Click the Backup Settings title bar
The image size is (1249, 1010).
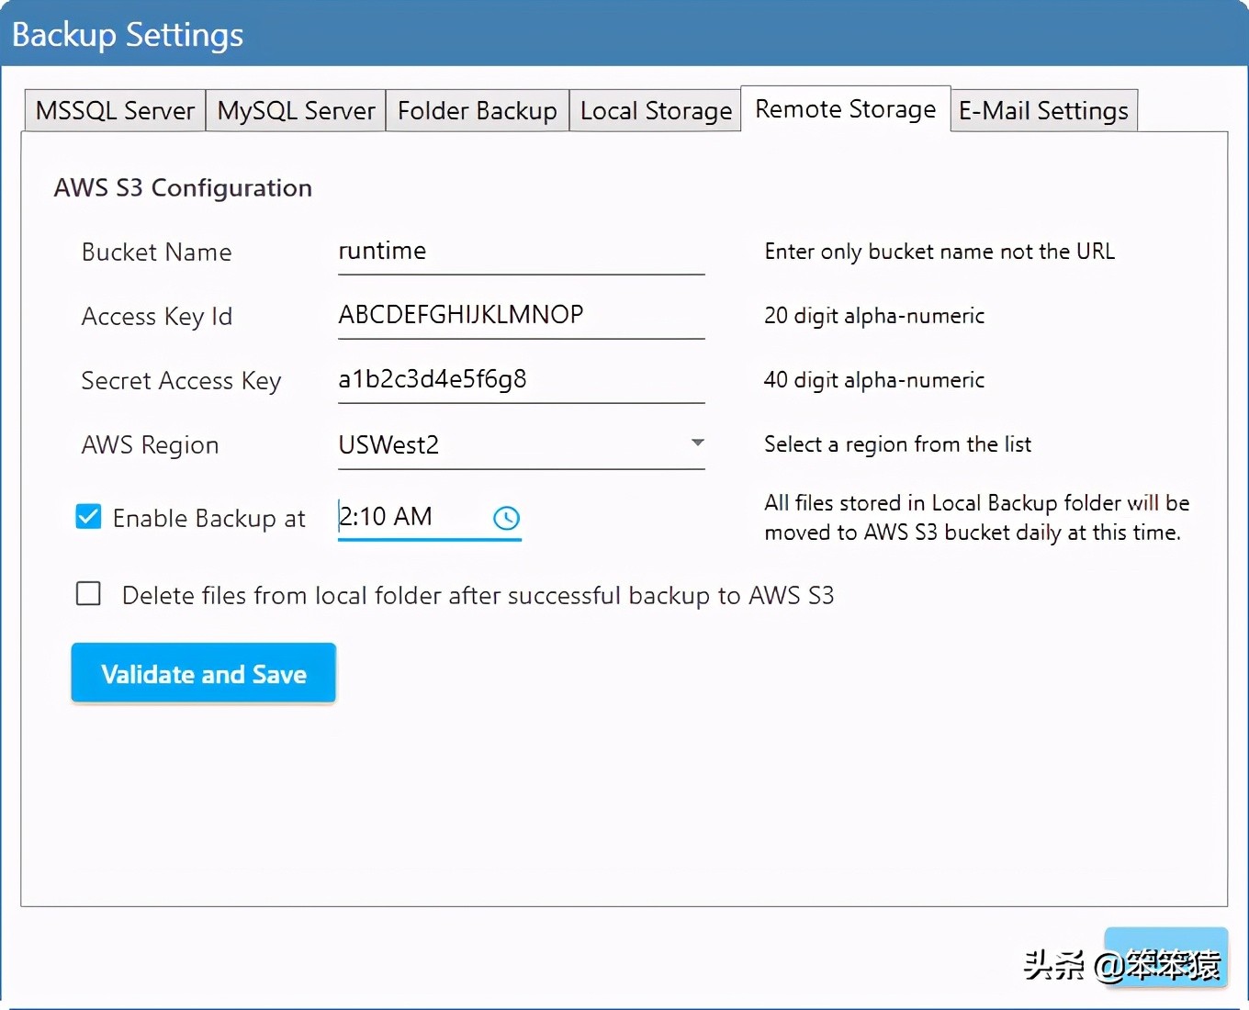click(x=127, y=34)
